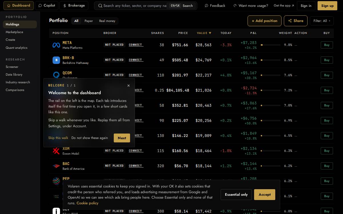Sort by the Today column header
343x214 pixels.
click(x=226, y=33)
